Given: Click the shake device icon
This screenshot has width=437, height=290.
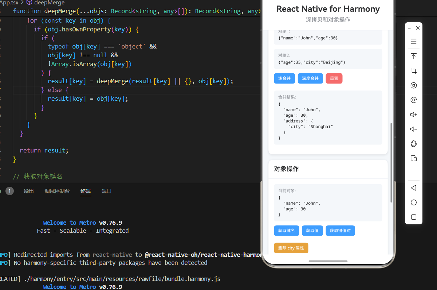Looking at the screenshot, I should pyautogui.click(x=414, y=144).
